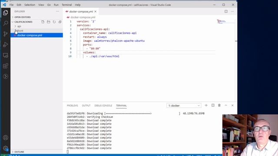Image resolution: width=278 pixels, height=156 pixels.
Task: Click New File icon in CALIFICACIONES header
Action: tap(43, 22)
